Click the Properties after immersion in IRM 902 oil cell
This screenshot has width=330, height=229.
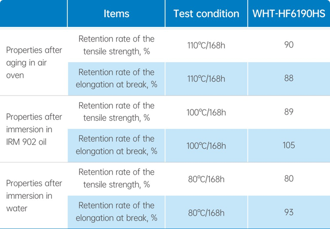pos(33,129)
